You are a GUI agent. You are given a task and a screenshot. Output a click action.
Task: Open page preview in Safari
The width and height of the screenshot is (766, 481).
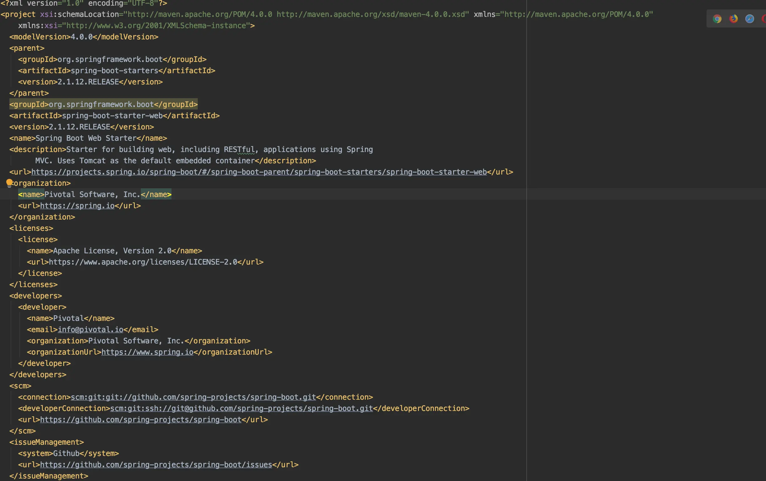coord(750,18)
